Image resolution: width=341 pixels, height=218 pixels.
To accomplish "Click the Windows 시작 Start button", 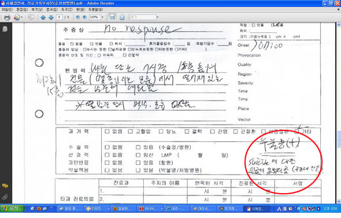I will (x=12, y=209).
